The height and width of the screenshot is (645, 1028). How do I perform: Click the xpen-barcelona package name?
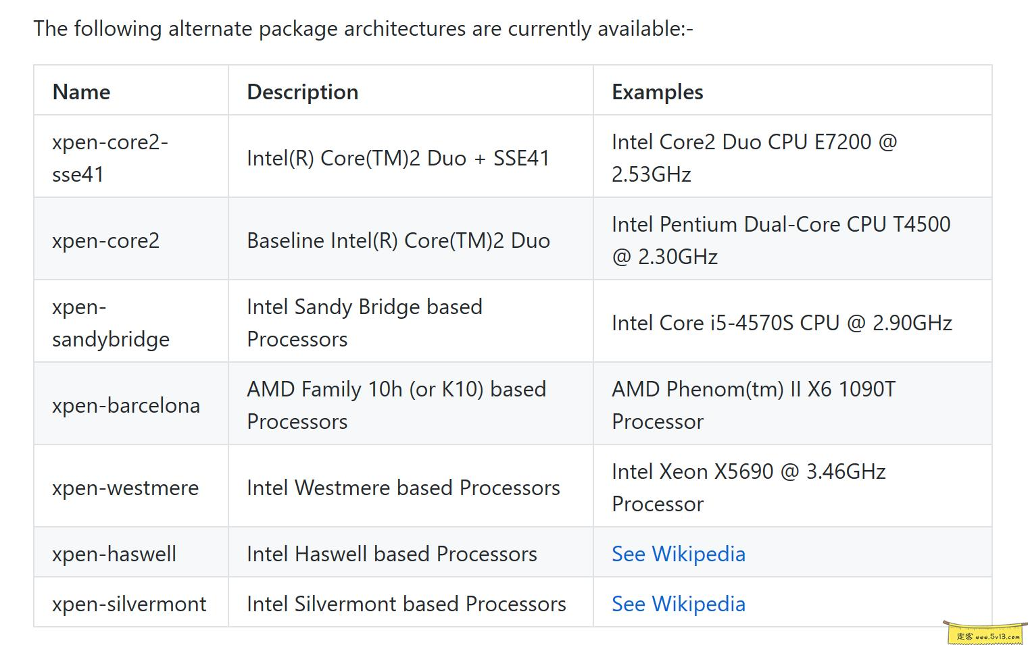[x=126, y=405]
